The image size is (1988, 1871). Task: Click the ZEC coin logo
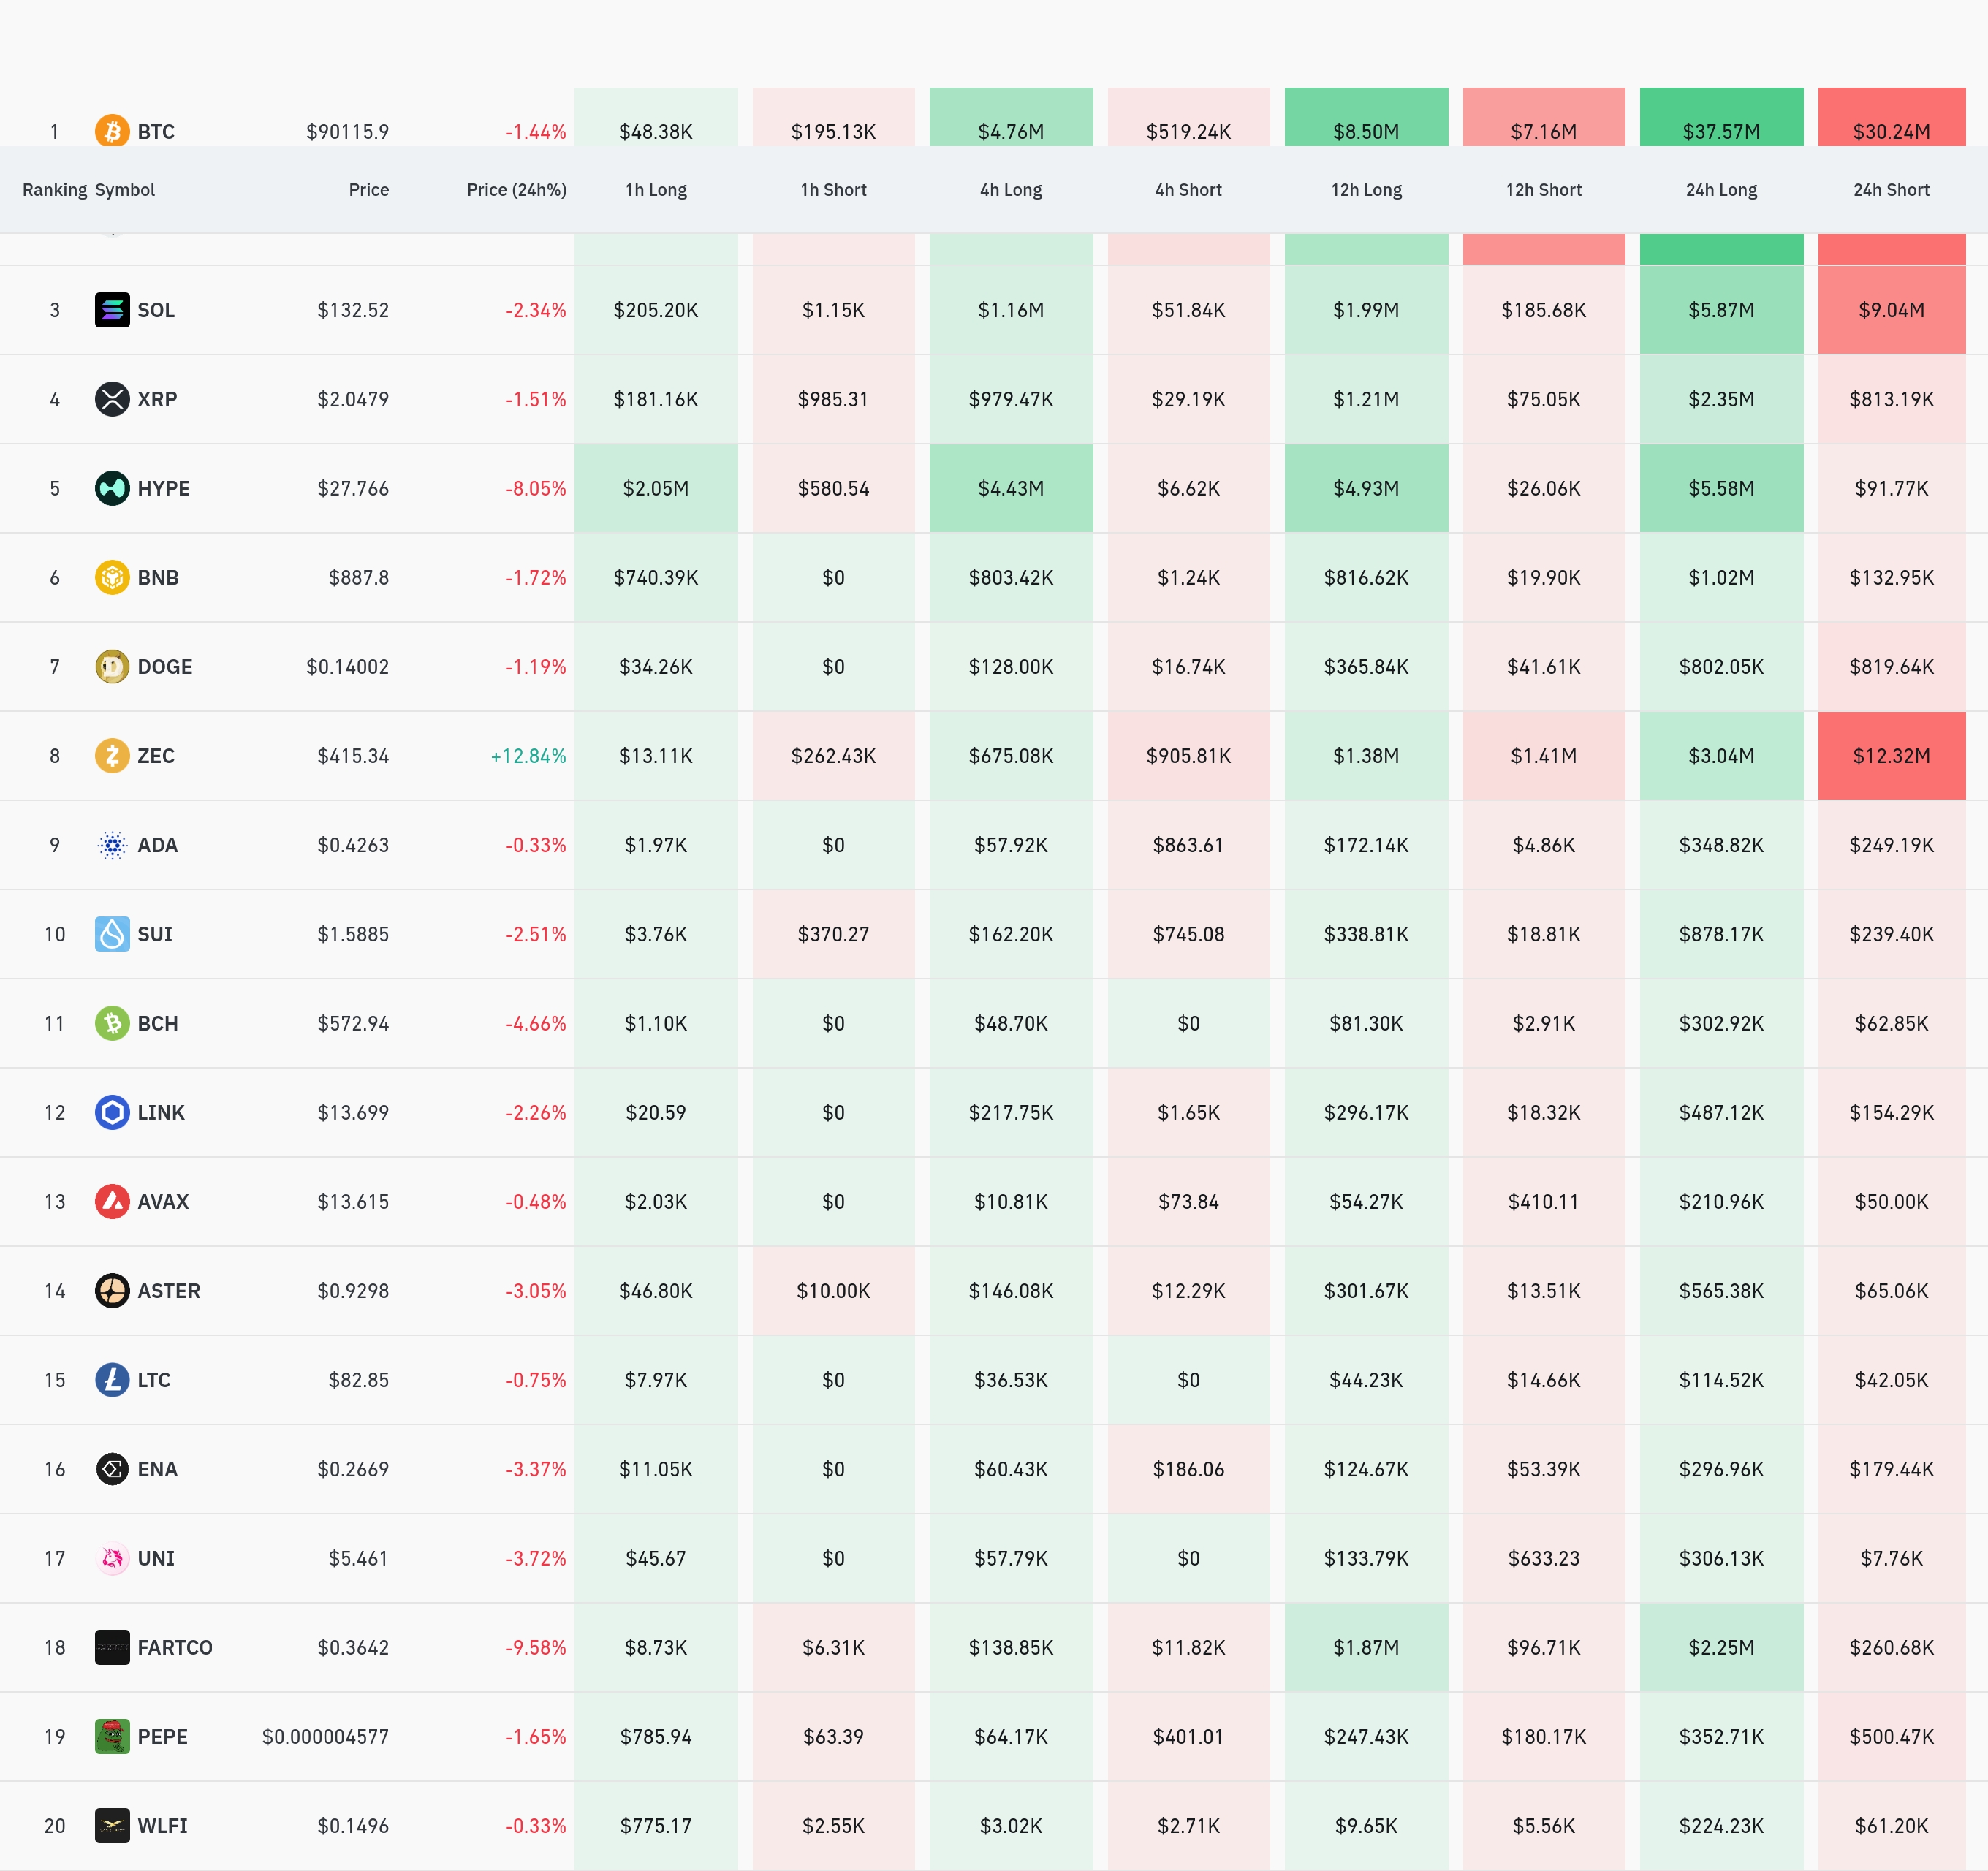click(112, 755)
